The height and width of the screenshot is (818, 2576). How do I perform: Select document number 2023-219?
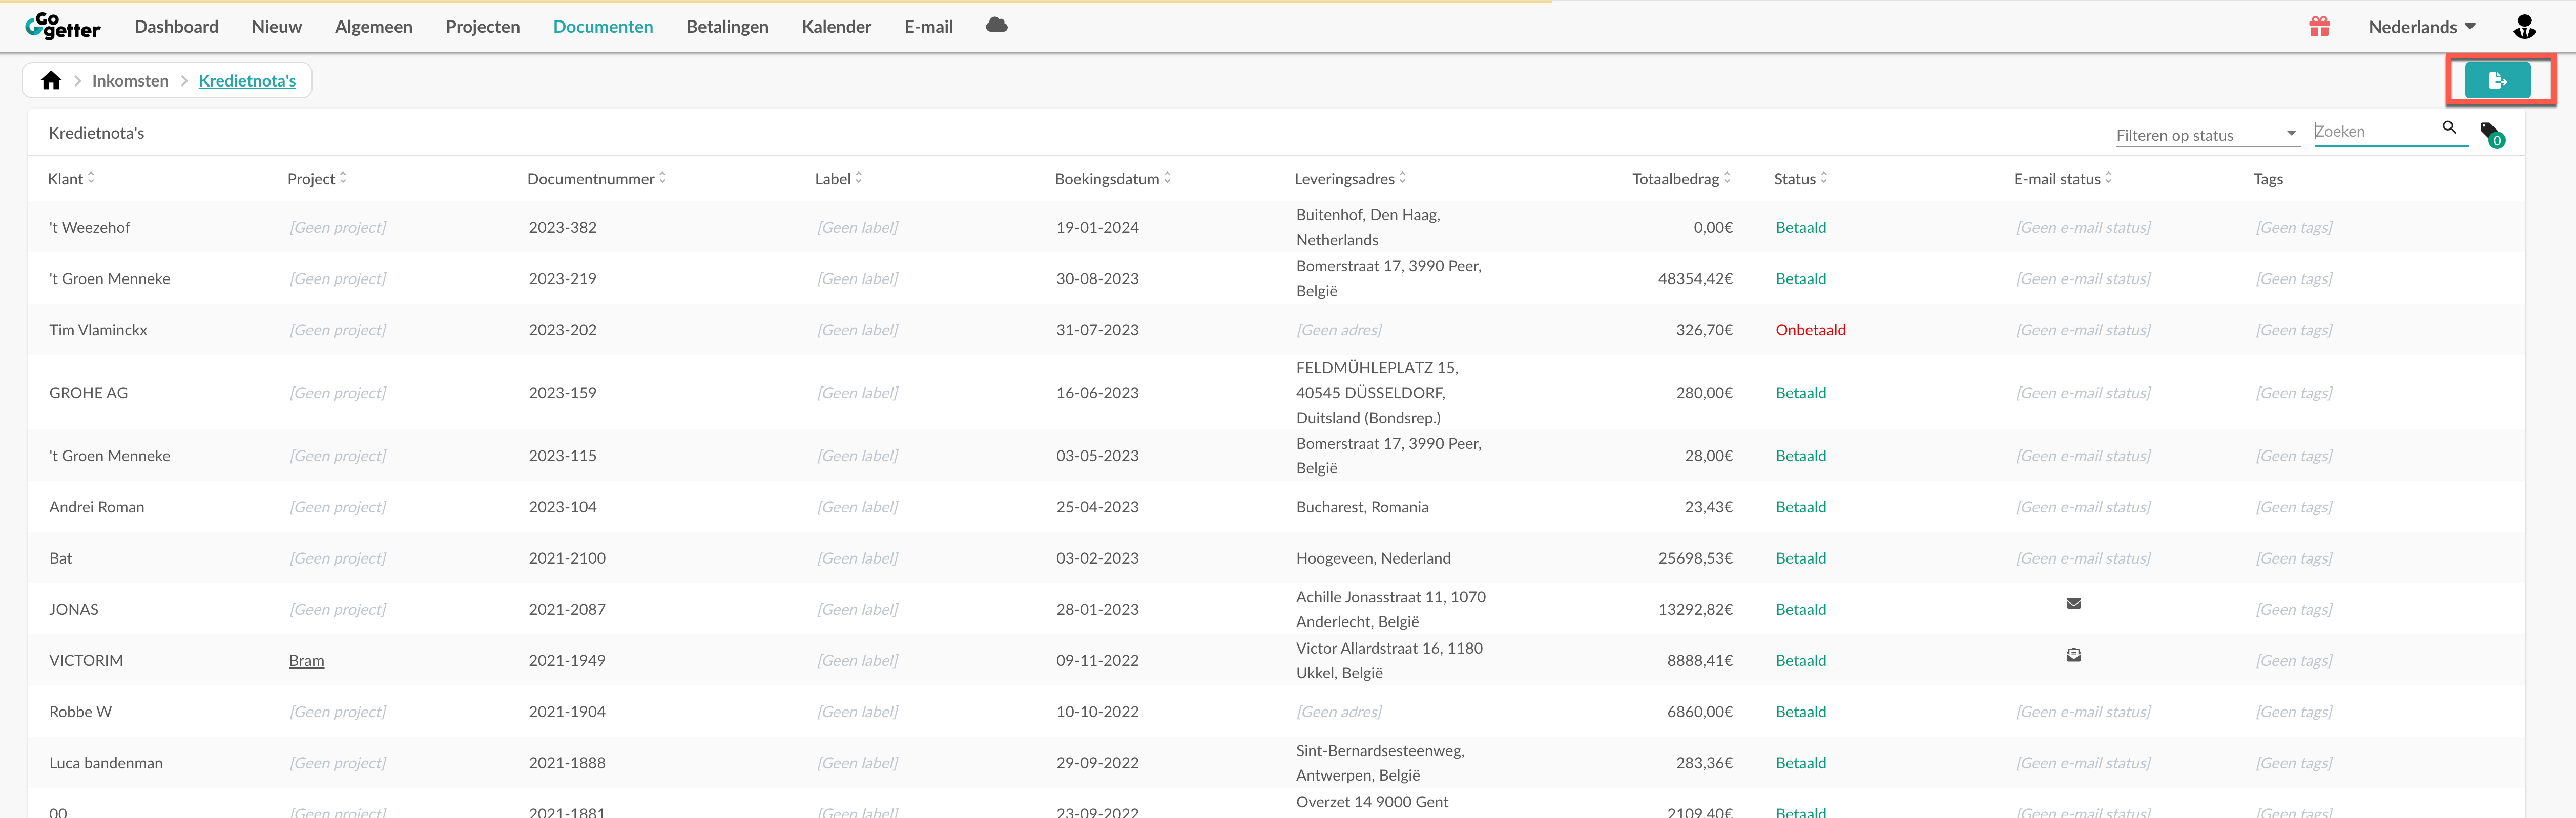(x=562, y=278)
